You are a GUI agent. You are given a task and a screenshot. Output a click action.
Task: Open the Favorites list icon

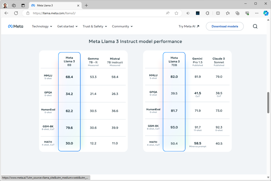(228, 13)
